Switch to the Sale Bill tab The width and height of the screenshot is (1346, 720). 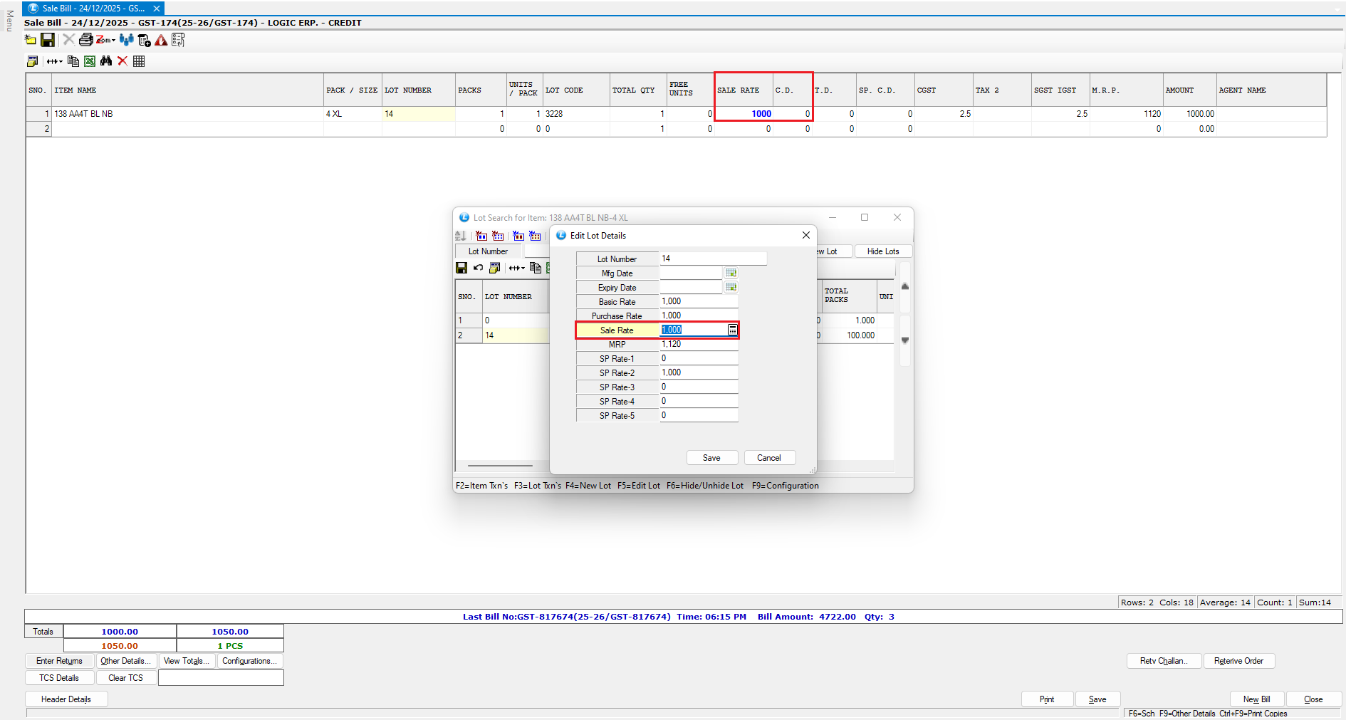pos(93,9)
